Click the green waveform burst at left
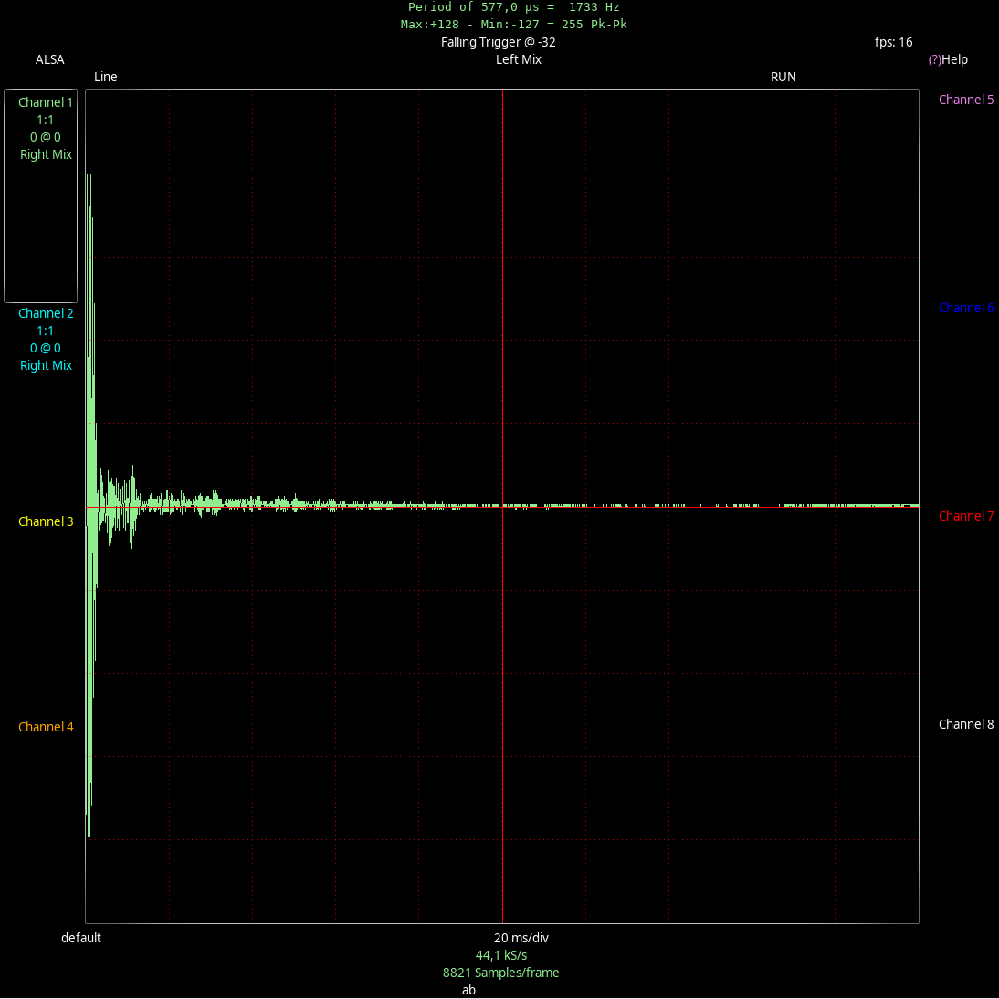 click(90, 505)
